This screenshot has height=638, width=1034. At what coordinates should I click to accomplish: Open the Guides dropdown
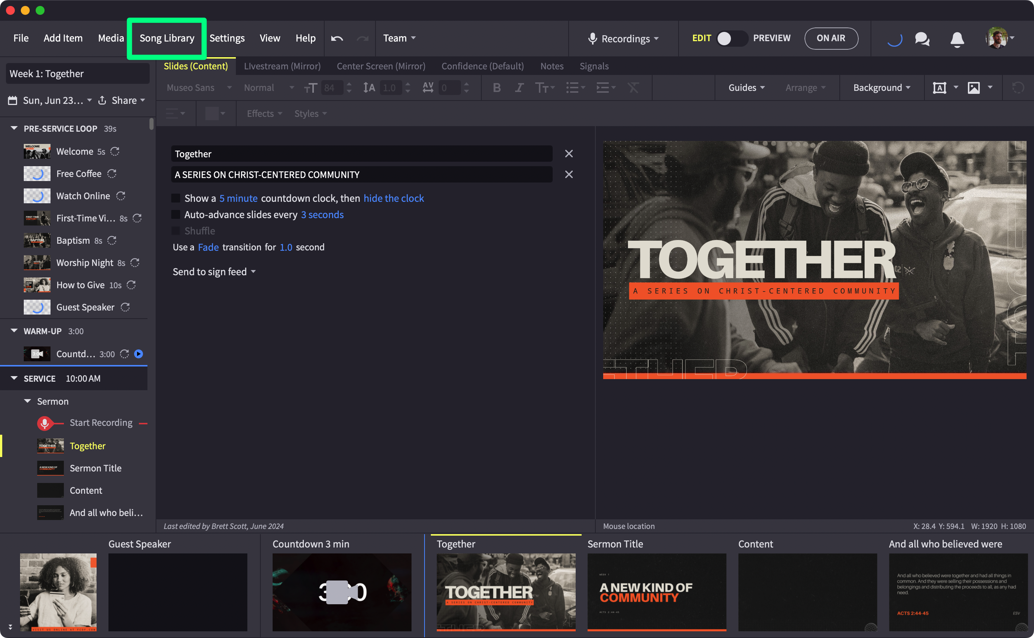click(747, 88)
